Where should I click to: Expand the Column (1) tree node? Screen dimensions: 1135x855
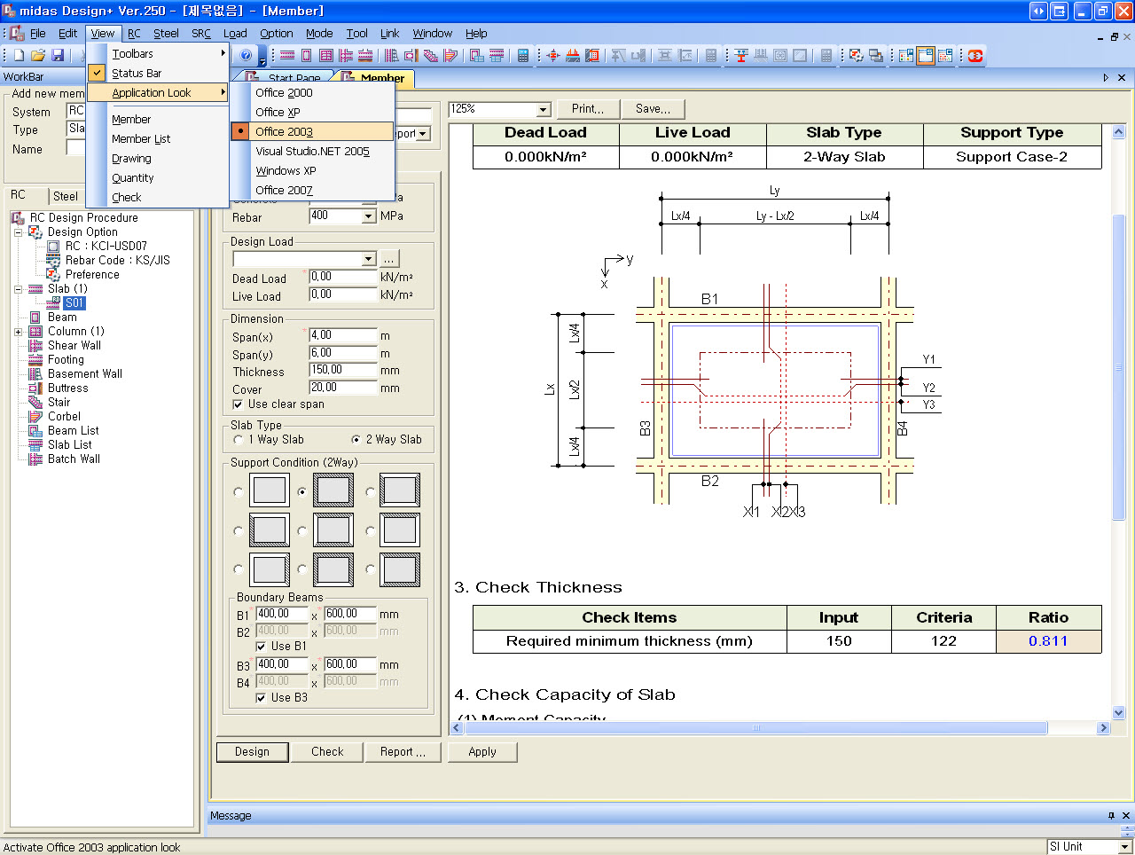(18, 332)
